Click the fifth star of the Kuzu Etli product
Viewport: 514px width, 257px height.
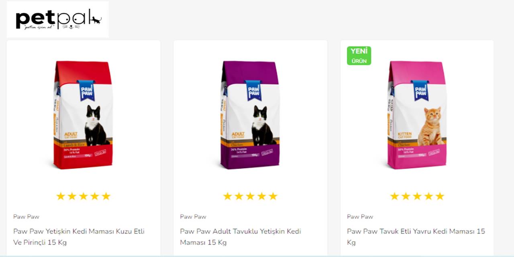pos(106,196)
